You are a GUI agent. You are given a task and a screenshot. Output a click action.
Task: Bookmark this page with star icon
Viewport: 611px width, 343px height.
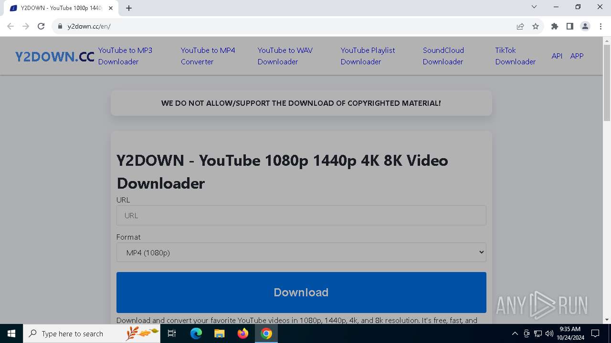(536, 26)
